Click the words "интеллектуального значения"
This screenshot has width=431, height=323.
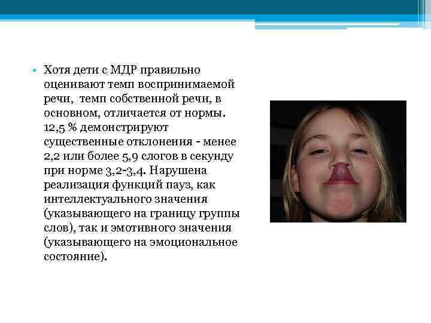(126, 199)
